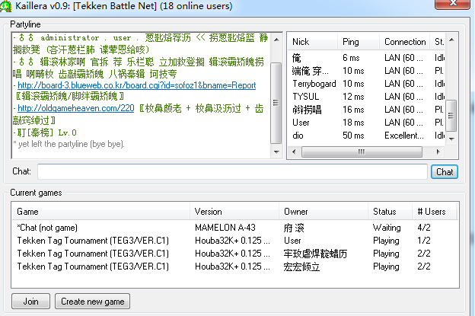Click partyline scrollbar up arrow
Screen dimensions: 475x316
pos(276,40)
